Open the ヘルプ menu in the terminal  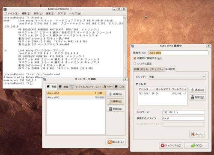[x=75, y=14]
